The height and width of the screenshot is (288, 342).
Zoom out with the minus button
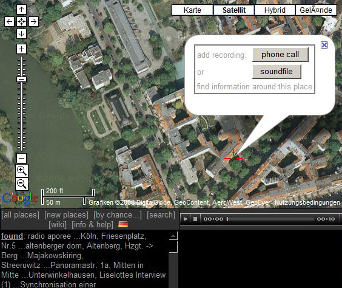pos(21,158)
